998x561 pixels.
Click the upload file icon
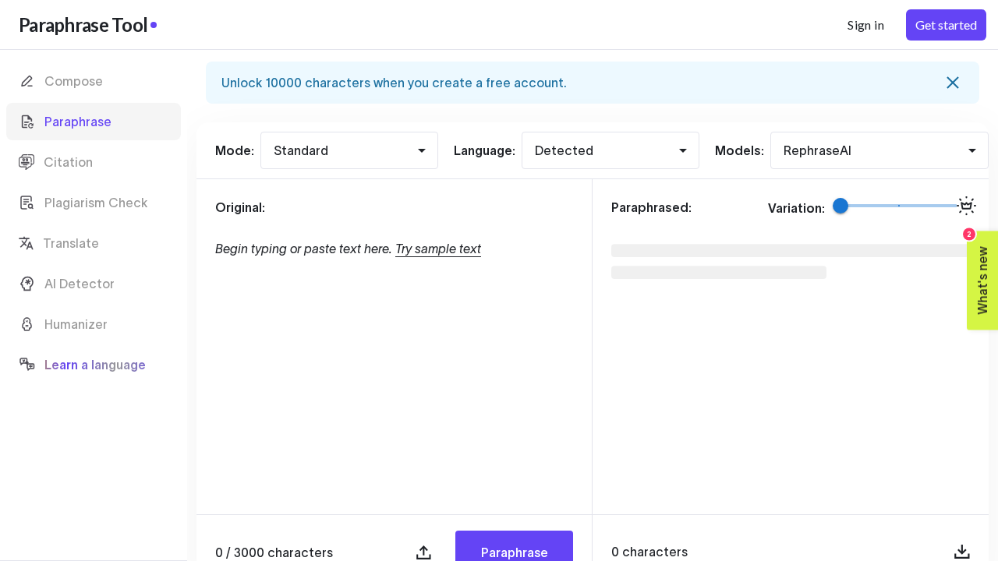pos(423,552)
